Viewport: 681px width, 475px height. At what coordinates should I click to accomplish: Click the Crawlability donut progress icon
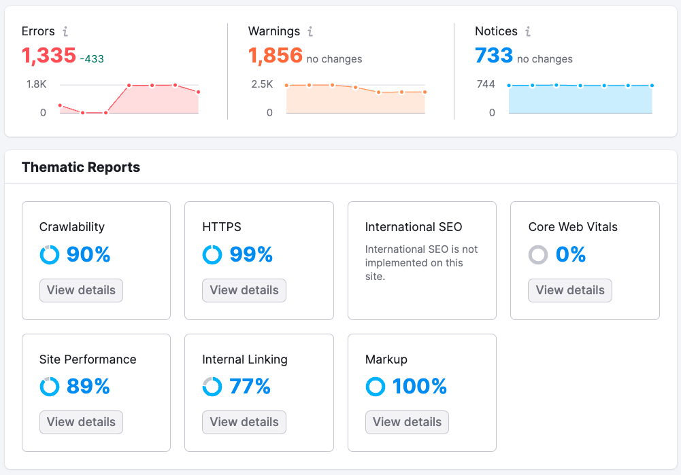[50, 255]
